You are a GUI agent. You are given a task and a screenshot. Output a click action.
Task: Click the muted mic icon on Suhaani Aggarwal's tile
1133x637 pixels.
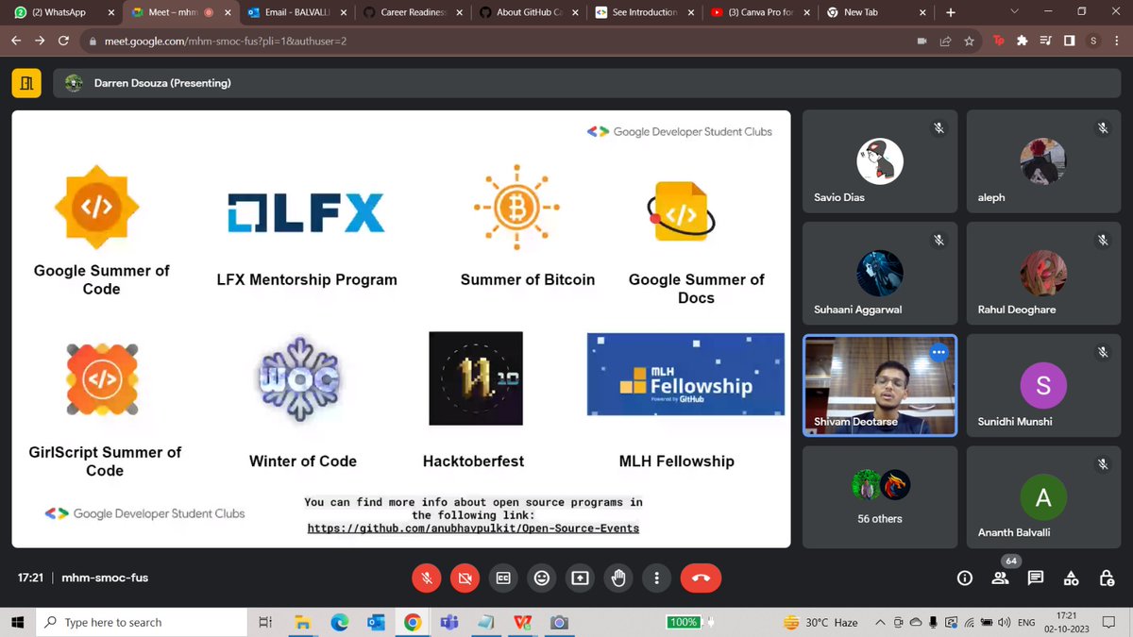click(x=939, y=240)
